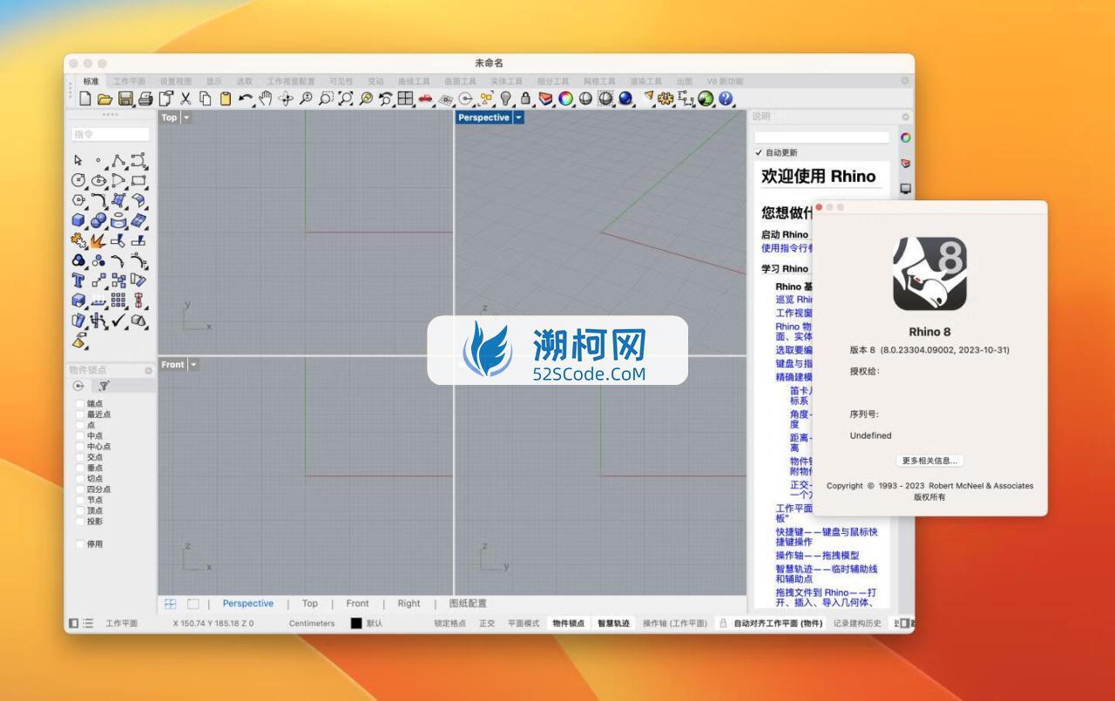Select the Text object T tool

(78, 280)
